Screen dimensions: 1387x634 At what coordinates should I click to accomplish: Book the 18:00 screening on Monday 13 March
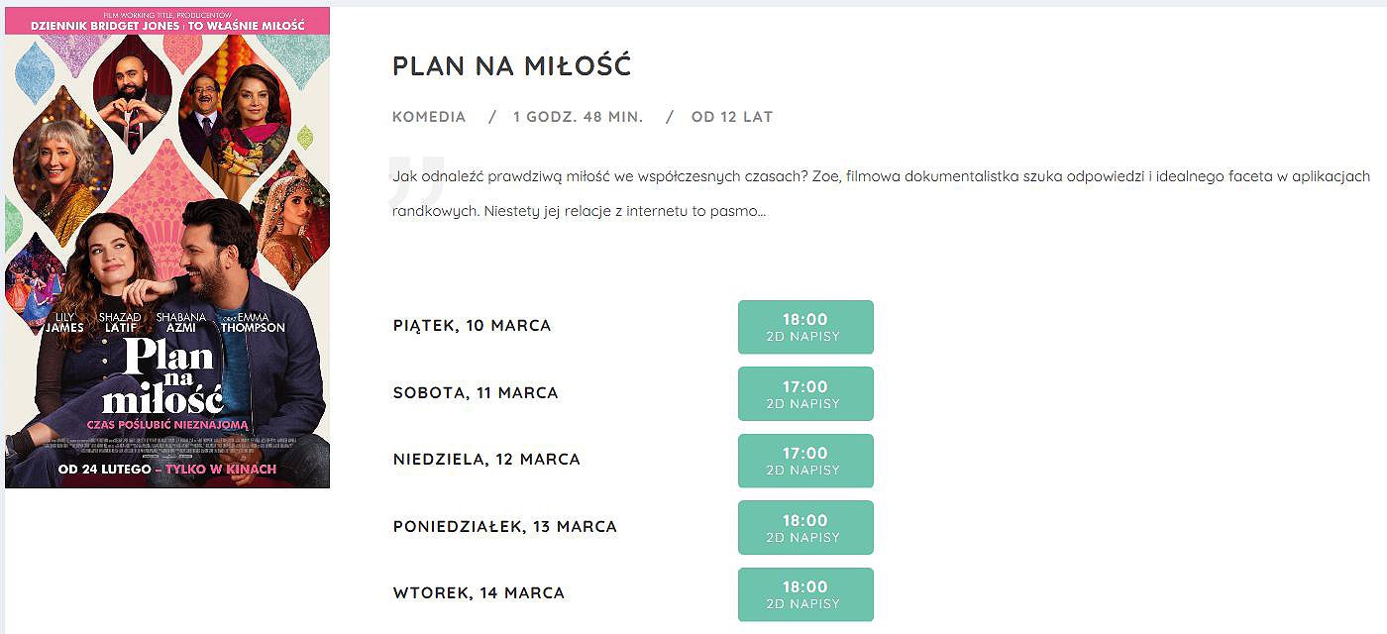pos(805,527)
